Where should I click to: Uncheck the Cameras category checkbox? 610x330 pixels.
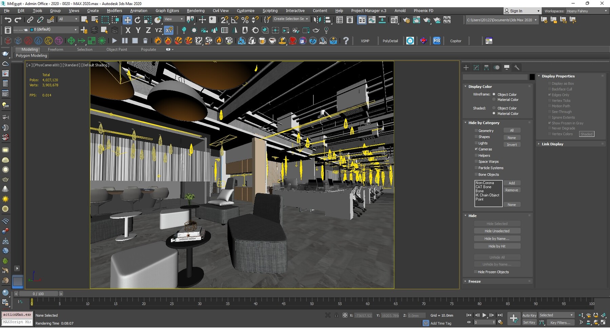click(x=476, y=149)
